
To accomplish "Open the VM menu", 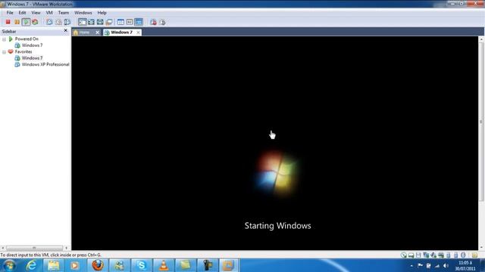I will tap(49, 13).
